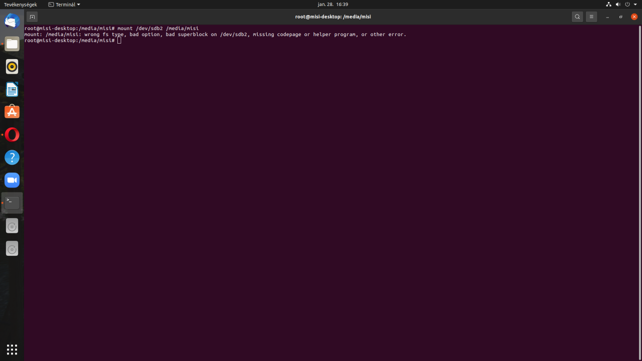
Task: Click the terminal search magnifier icon
Action: [x=577, y=17]
